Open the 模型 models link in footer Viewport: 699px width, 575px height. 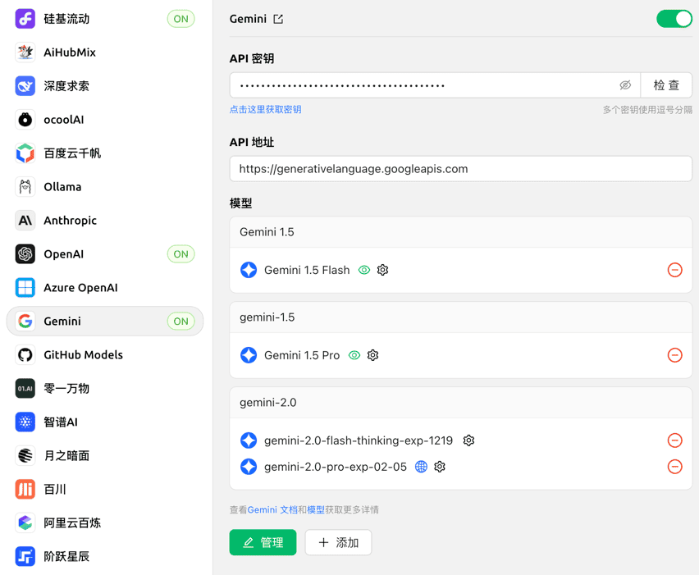tap(316, 510)
